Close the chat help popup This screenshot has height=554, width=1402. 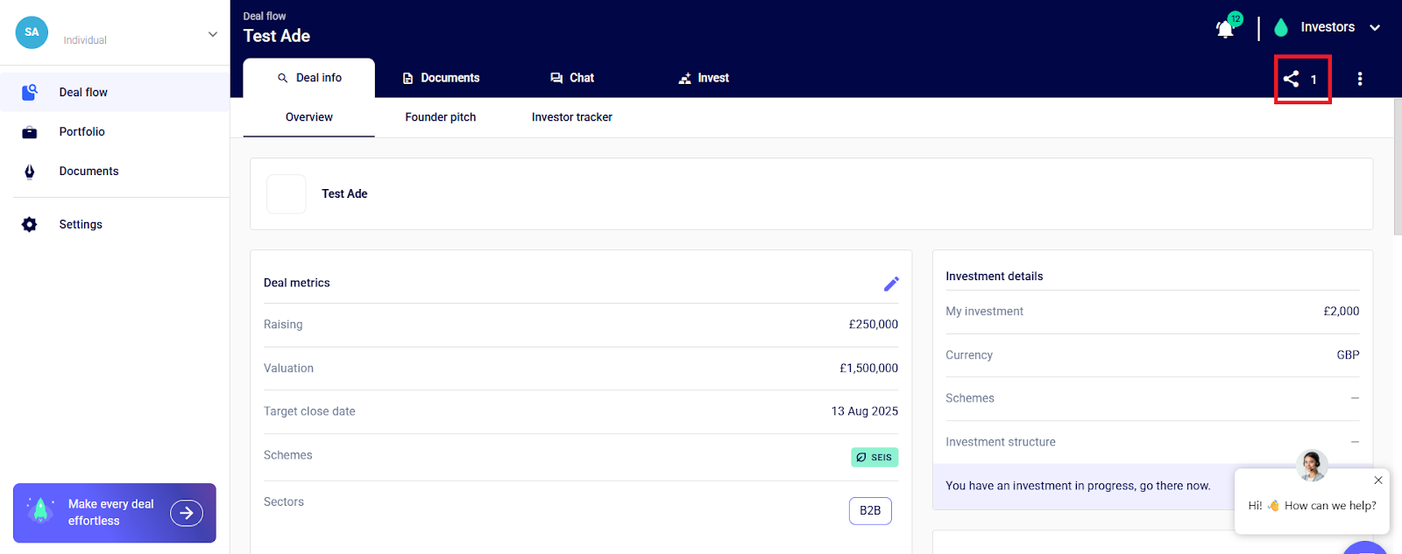click(x=1378, y=480)
